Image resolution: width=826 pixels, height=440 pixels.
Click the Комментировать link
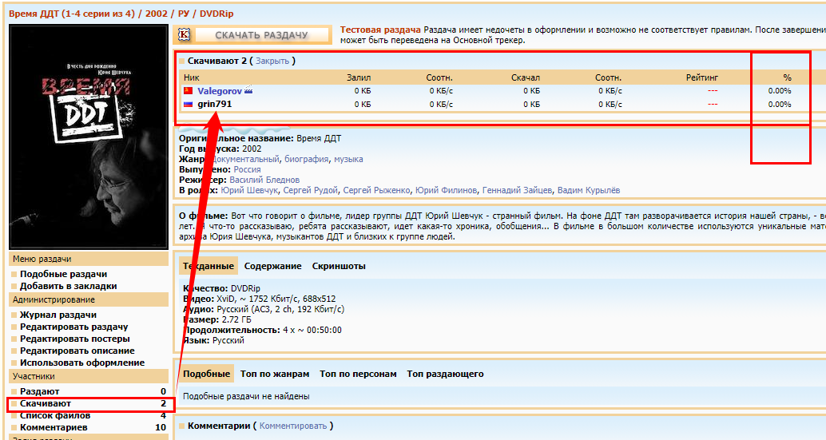click(x=293, y=426)
